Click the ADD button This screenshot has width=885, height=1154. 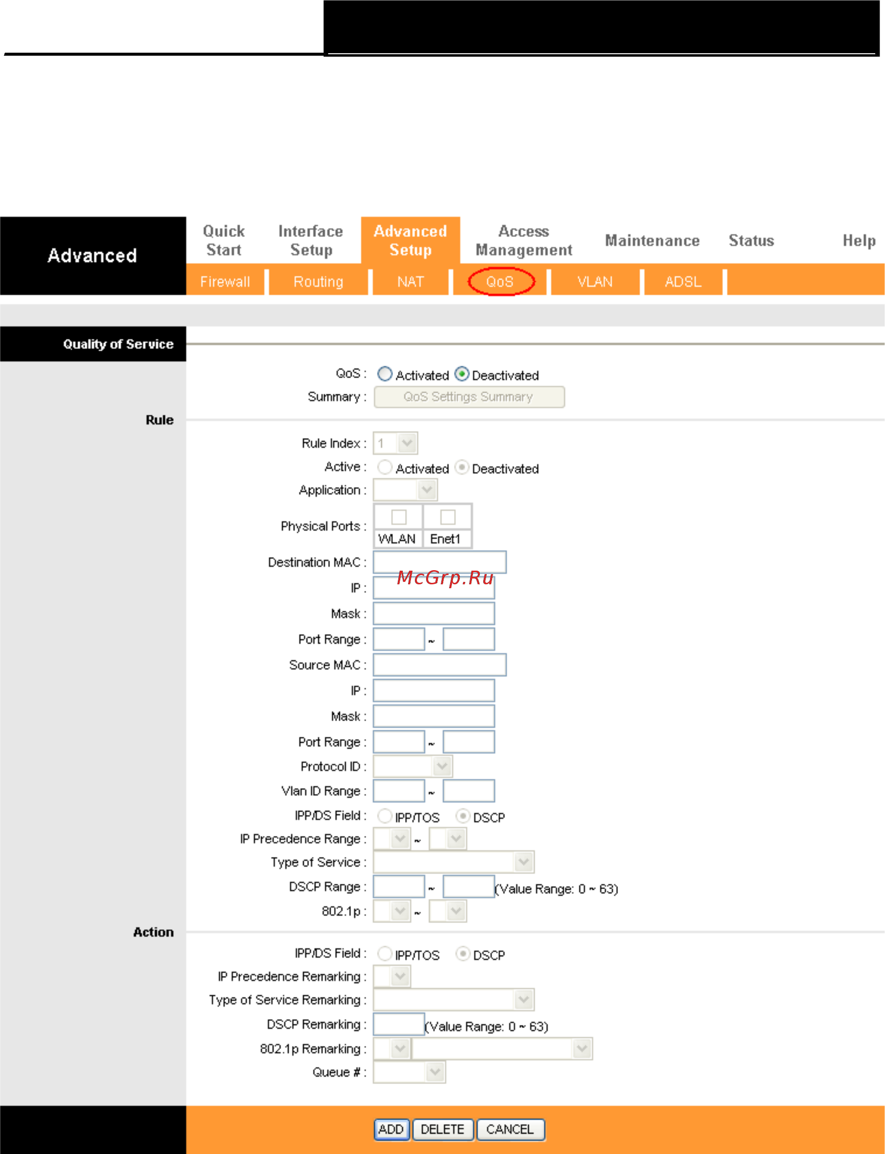point(391,1129)
